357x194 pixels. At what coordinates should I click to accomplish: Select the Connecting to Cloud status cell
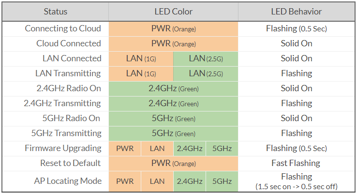point(63,28)
